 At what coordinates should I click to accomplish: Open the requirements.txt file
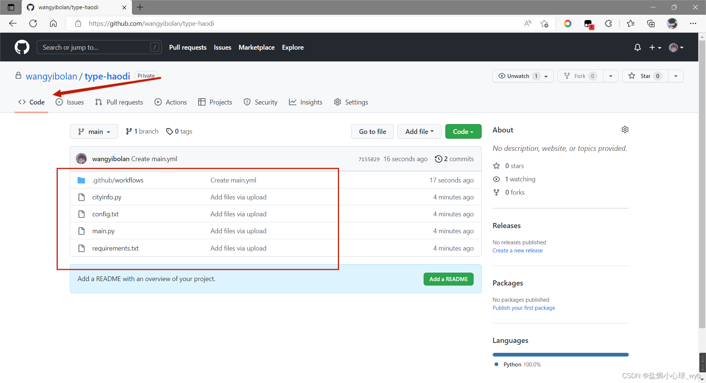115,248
